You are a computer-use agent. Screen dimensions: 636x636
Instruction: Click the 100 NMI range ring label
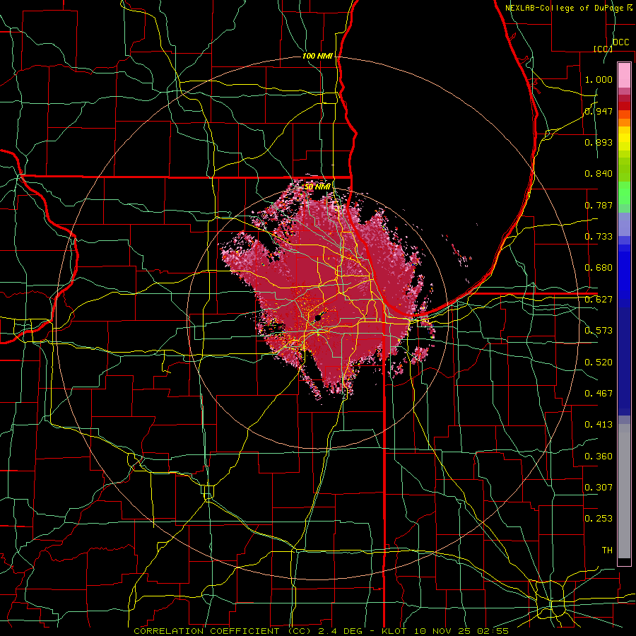[x=317, y=56]
